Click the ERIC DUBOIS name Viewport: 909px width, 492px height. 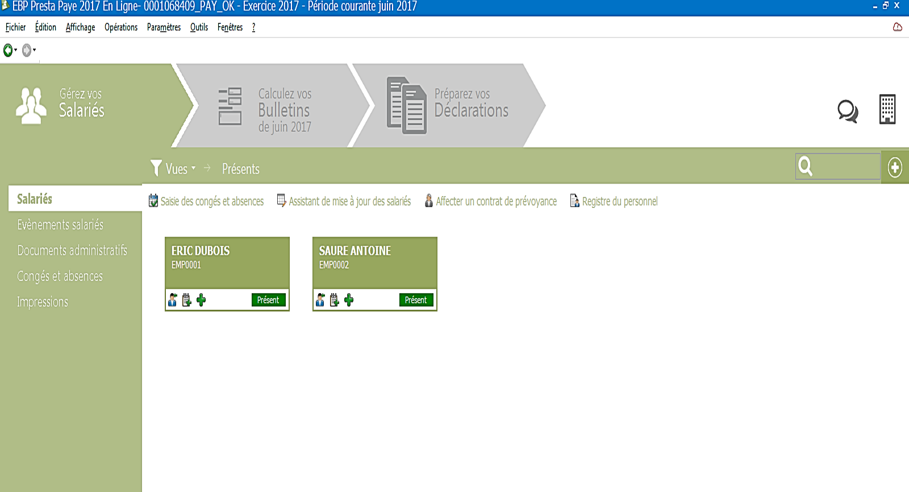(201, 251)
